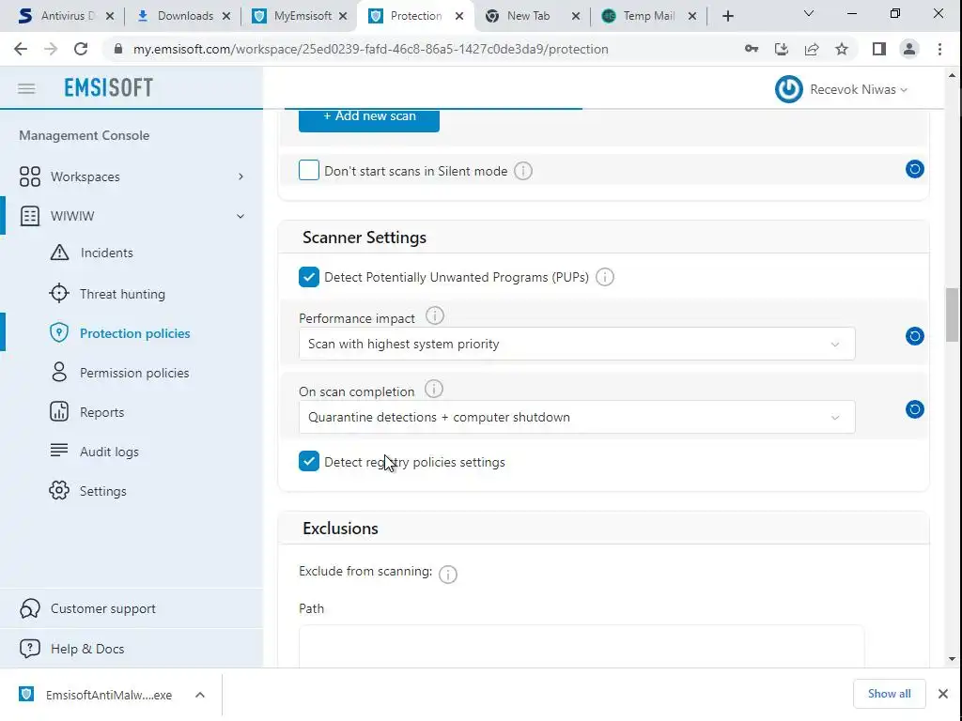Open Help & Docs link

pos(87,649)
